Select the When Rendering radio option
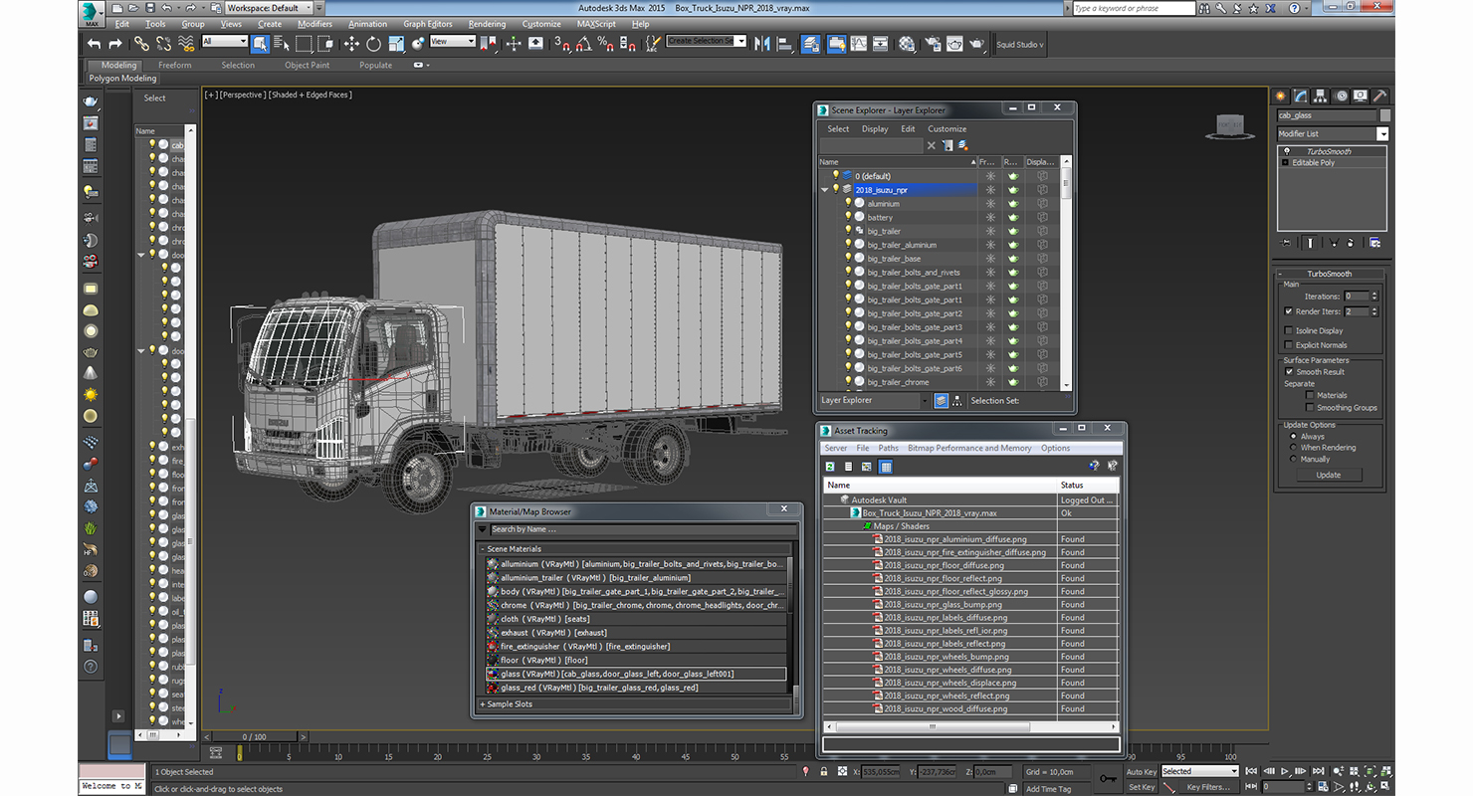The width and height of the screenshot is (1473, 796). tap(1293, 448)
